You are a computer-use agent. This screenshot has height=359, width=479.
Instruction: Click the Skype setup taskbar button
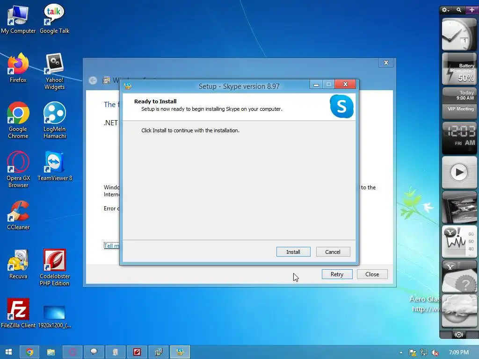pyautogui.click(x=180, y=352)
